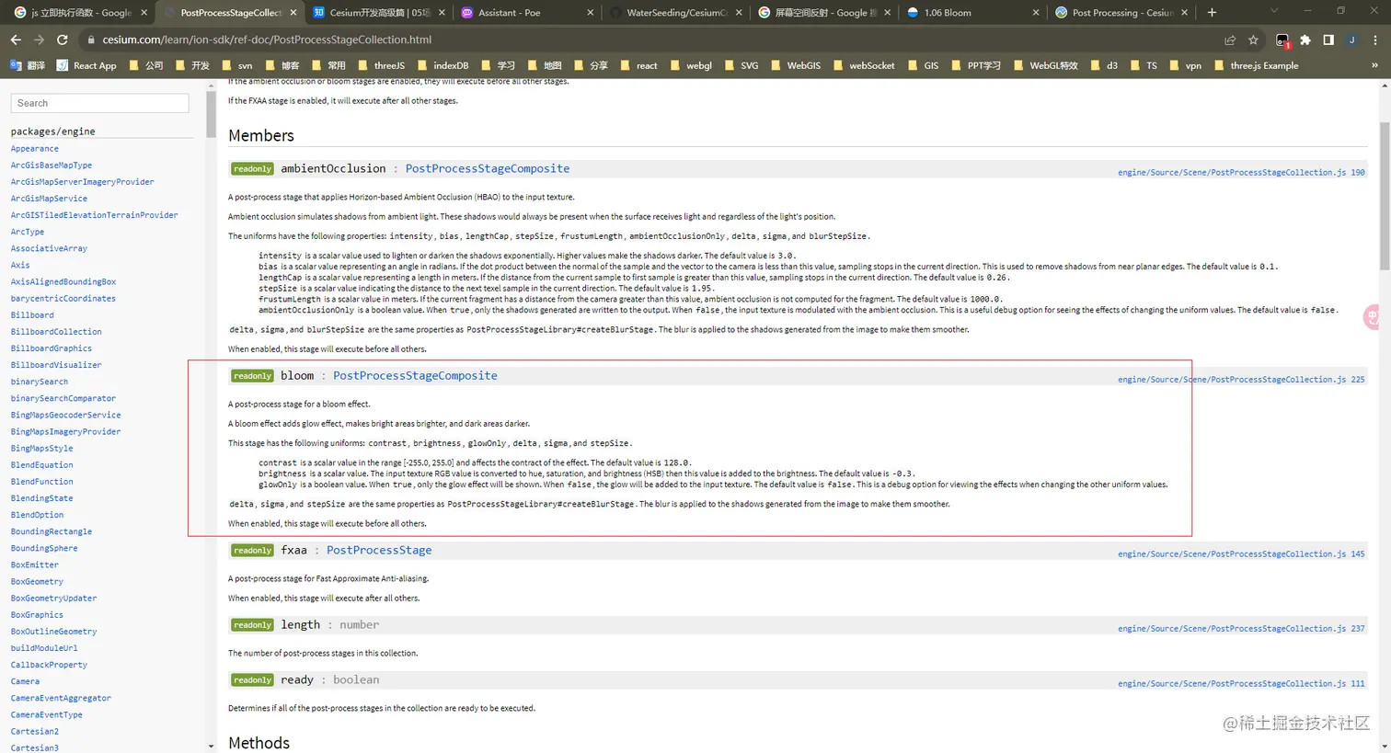Open the React App bookmark
1391x753 pixels.
(86, 65)
